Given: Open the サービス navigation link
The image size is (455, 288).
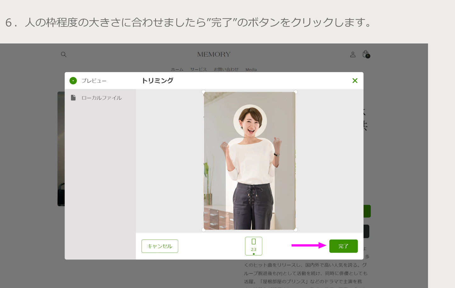Looking at the screenshot, I should (x=198, y=69).
